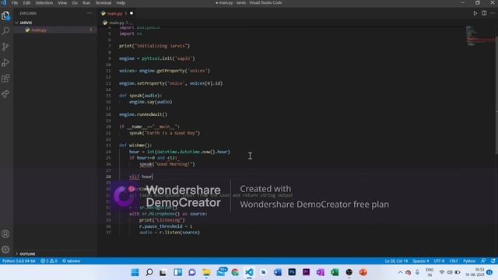Open the Live Share view in activity bar
The width and height of the screenshot is (498, 280).
click(5, 94)
